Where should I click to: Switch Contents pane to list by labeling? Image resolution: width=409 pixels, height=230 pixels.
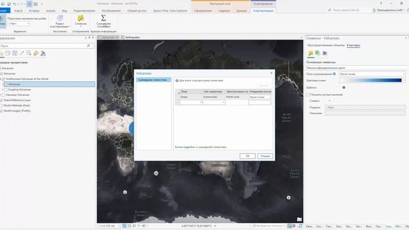(x=36, y=53)
